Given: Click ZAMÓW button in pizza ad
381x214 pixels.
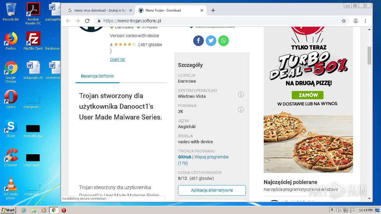Looking at the screenshot, I should point(307,95).
